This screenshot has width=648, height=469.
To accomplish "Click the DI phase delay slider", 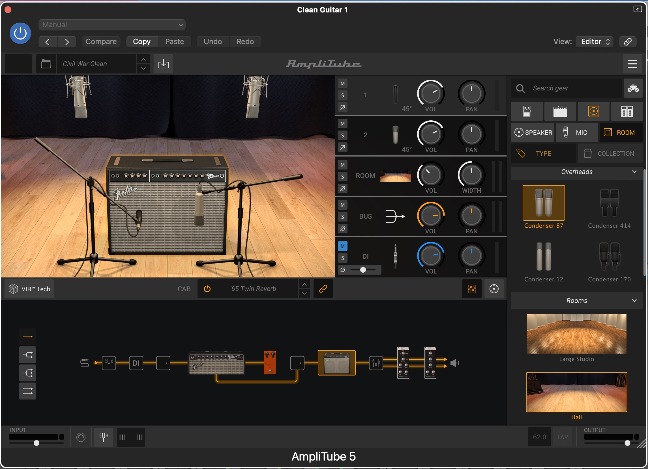I will tap(363, 270).
